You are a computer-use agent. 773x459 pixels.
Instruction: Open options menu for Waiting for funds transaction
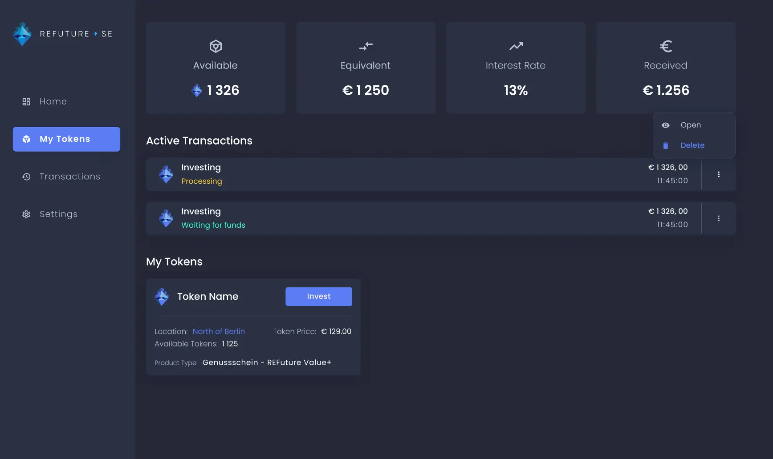(x=718, y=218)
